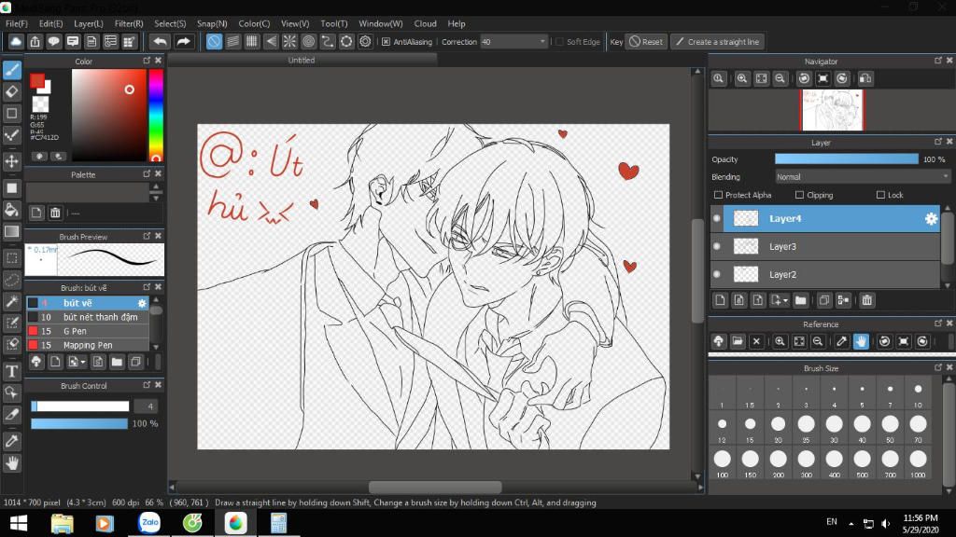Select Mapping Pen brush
This screenshot has height=537, width=956.
(x=88, y=345)
